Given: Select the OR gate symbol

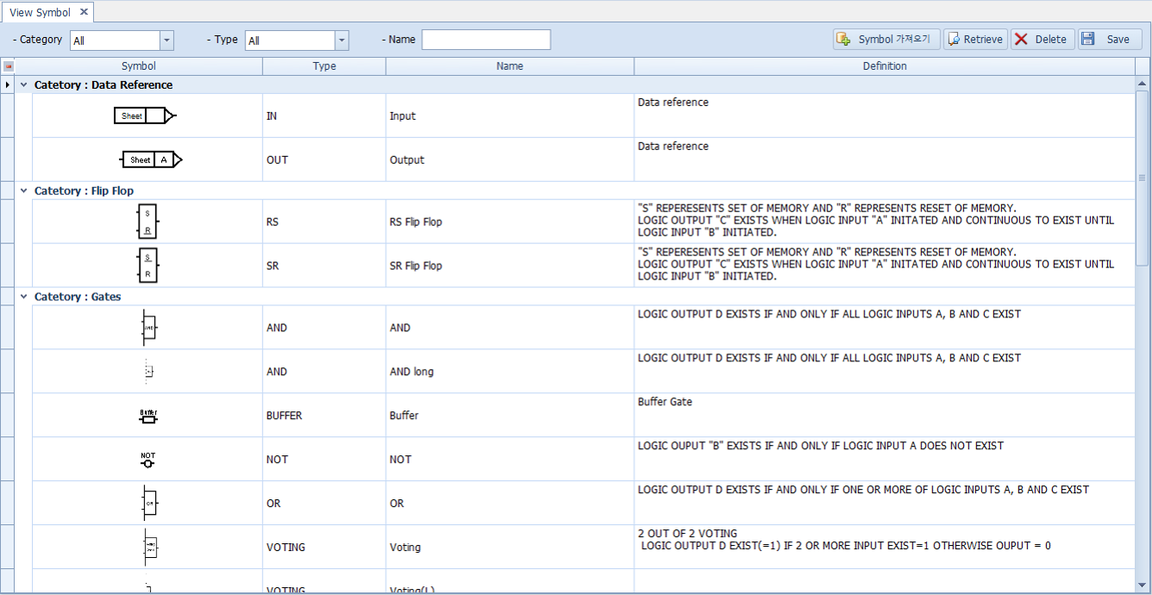Looking at the screenshot, I should [x=147, y=502].
